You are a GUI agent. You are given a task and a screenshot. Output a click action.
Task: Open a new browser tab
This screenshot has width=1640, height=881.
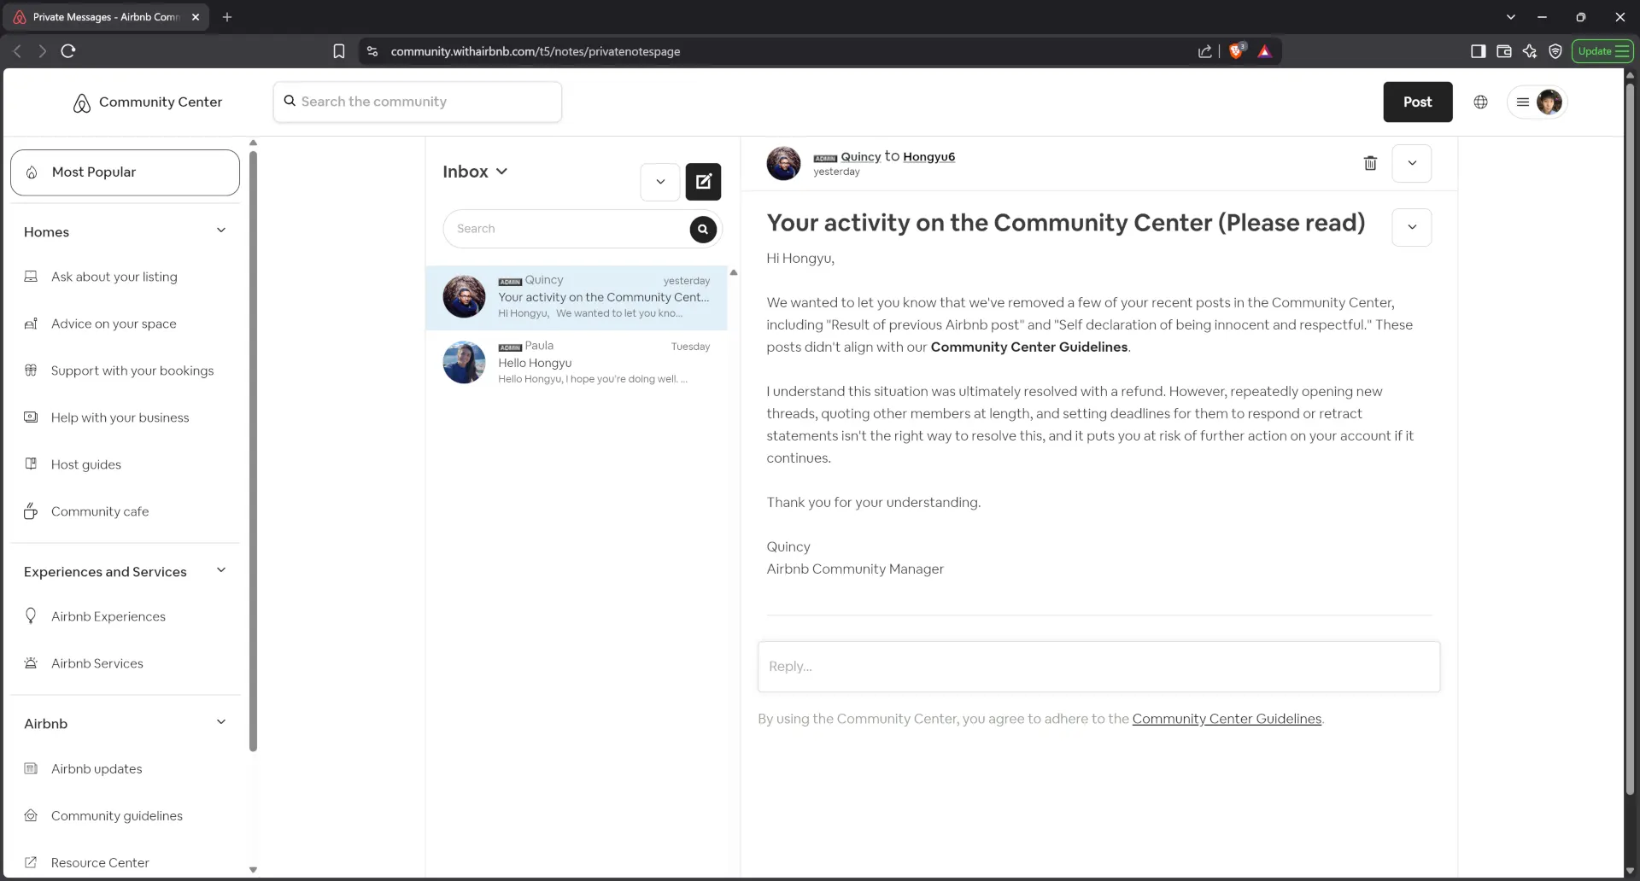coord(227,17)
